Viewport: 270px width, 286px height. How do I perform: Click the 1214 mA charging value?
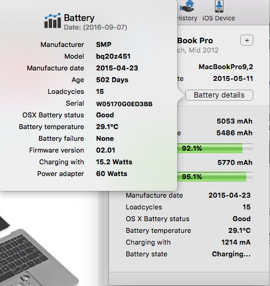point(236,242)
